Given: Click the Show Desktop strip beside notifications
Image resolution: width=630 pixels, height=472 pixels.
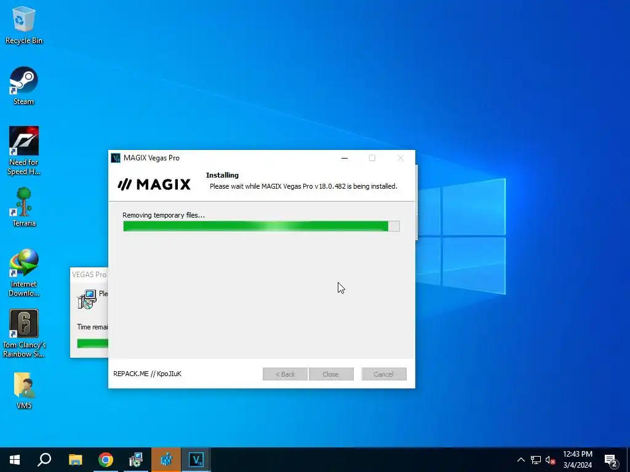Looking at the screenshot, I should [628, 460].
